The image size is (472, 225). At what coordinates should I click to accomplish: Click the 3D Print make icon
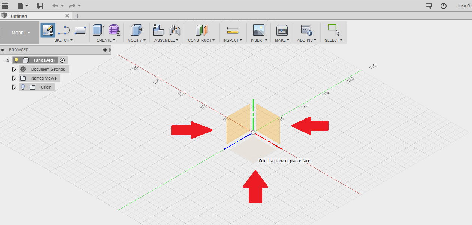pos(282,30)
